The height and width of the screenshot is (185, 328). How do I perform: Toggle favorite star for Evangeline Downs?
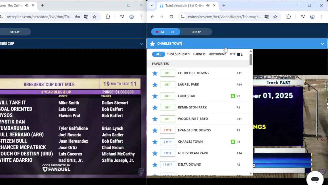click(x=155, y=130)
